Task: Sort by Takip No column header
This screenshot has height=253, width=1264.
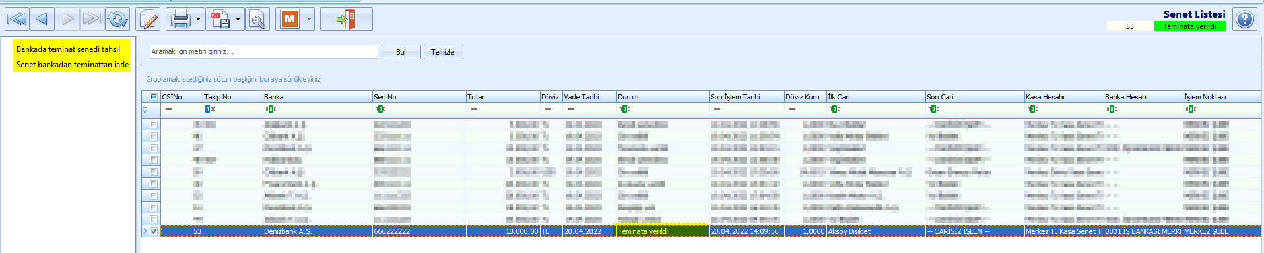Action: pos(232,97)
